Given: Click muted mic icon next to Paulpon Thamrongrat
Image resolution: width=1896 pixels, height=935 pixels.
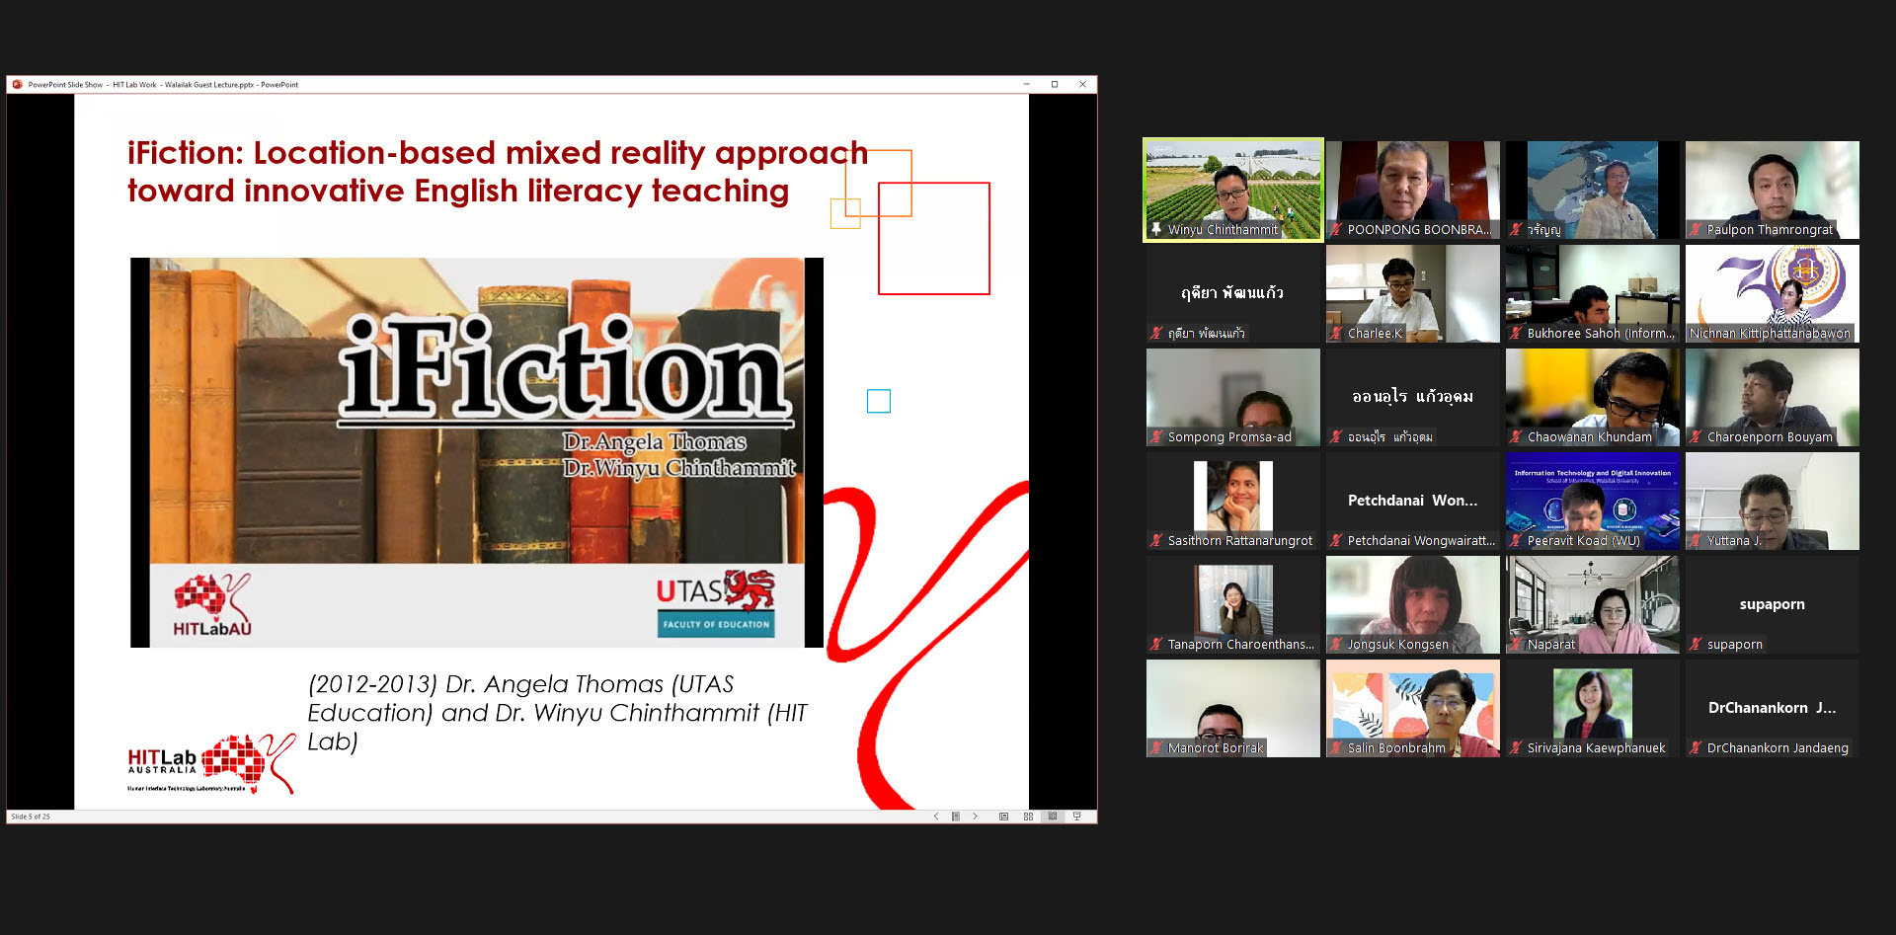Looking at the screenshot, I should point(1696,229).
